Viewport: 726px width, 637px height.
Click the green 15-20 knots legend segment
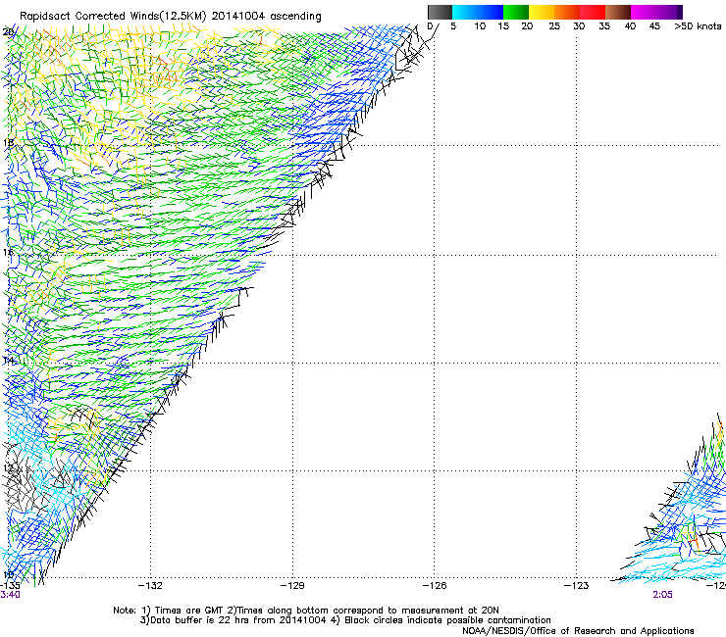click(516, 12)
